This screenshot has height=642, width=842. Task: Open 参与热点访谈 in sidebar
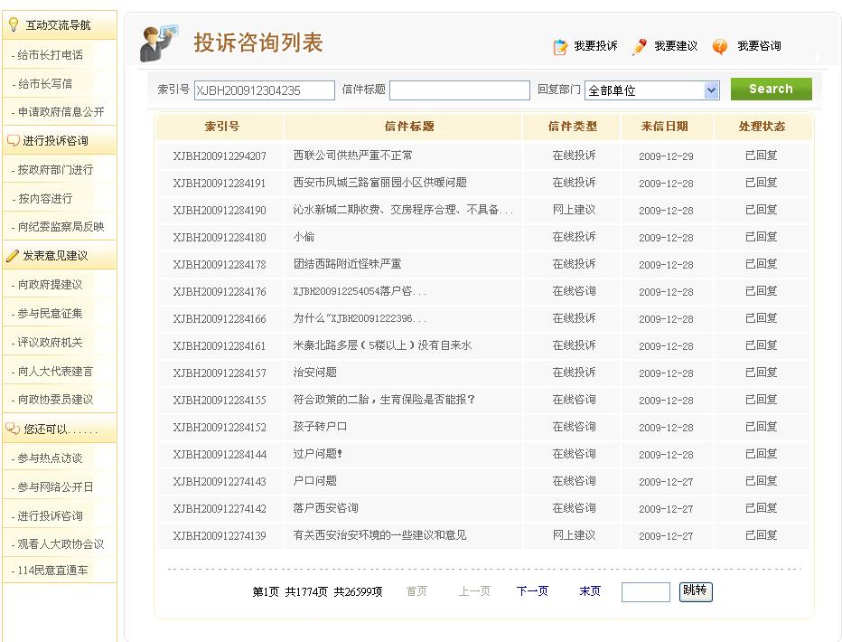click(x=50, y=458)
